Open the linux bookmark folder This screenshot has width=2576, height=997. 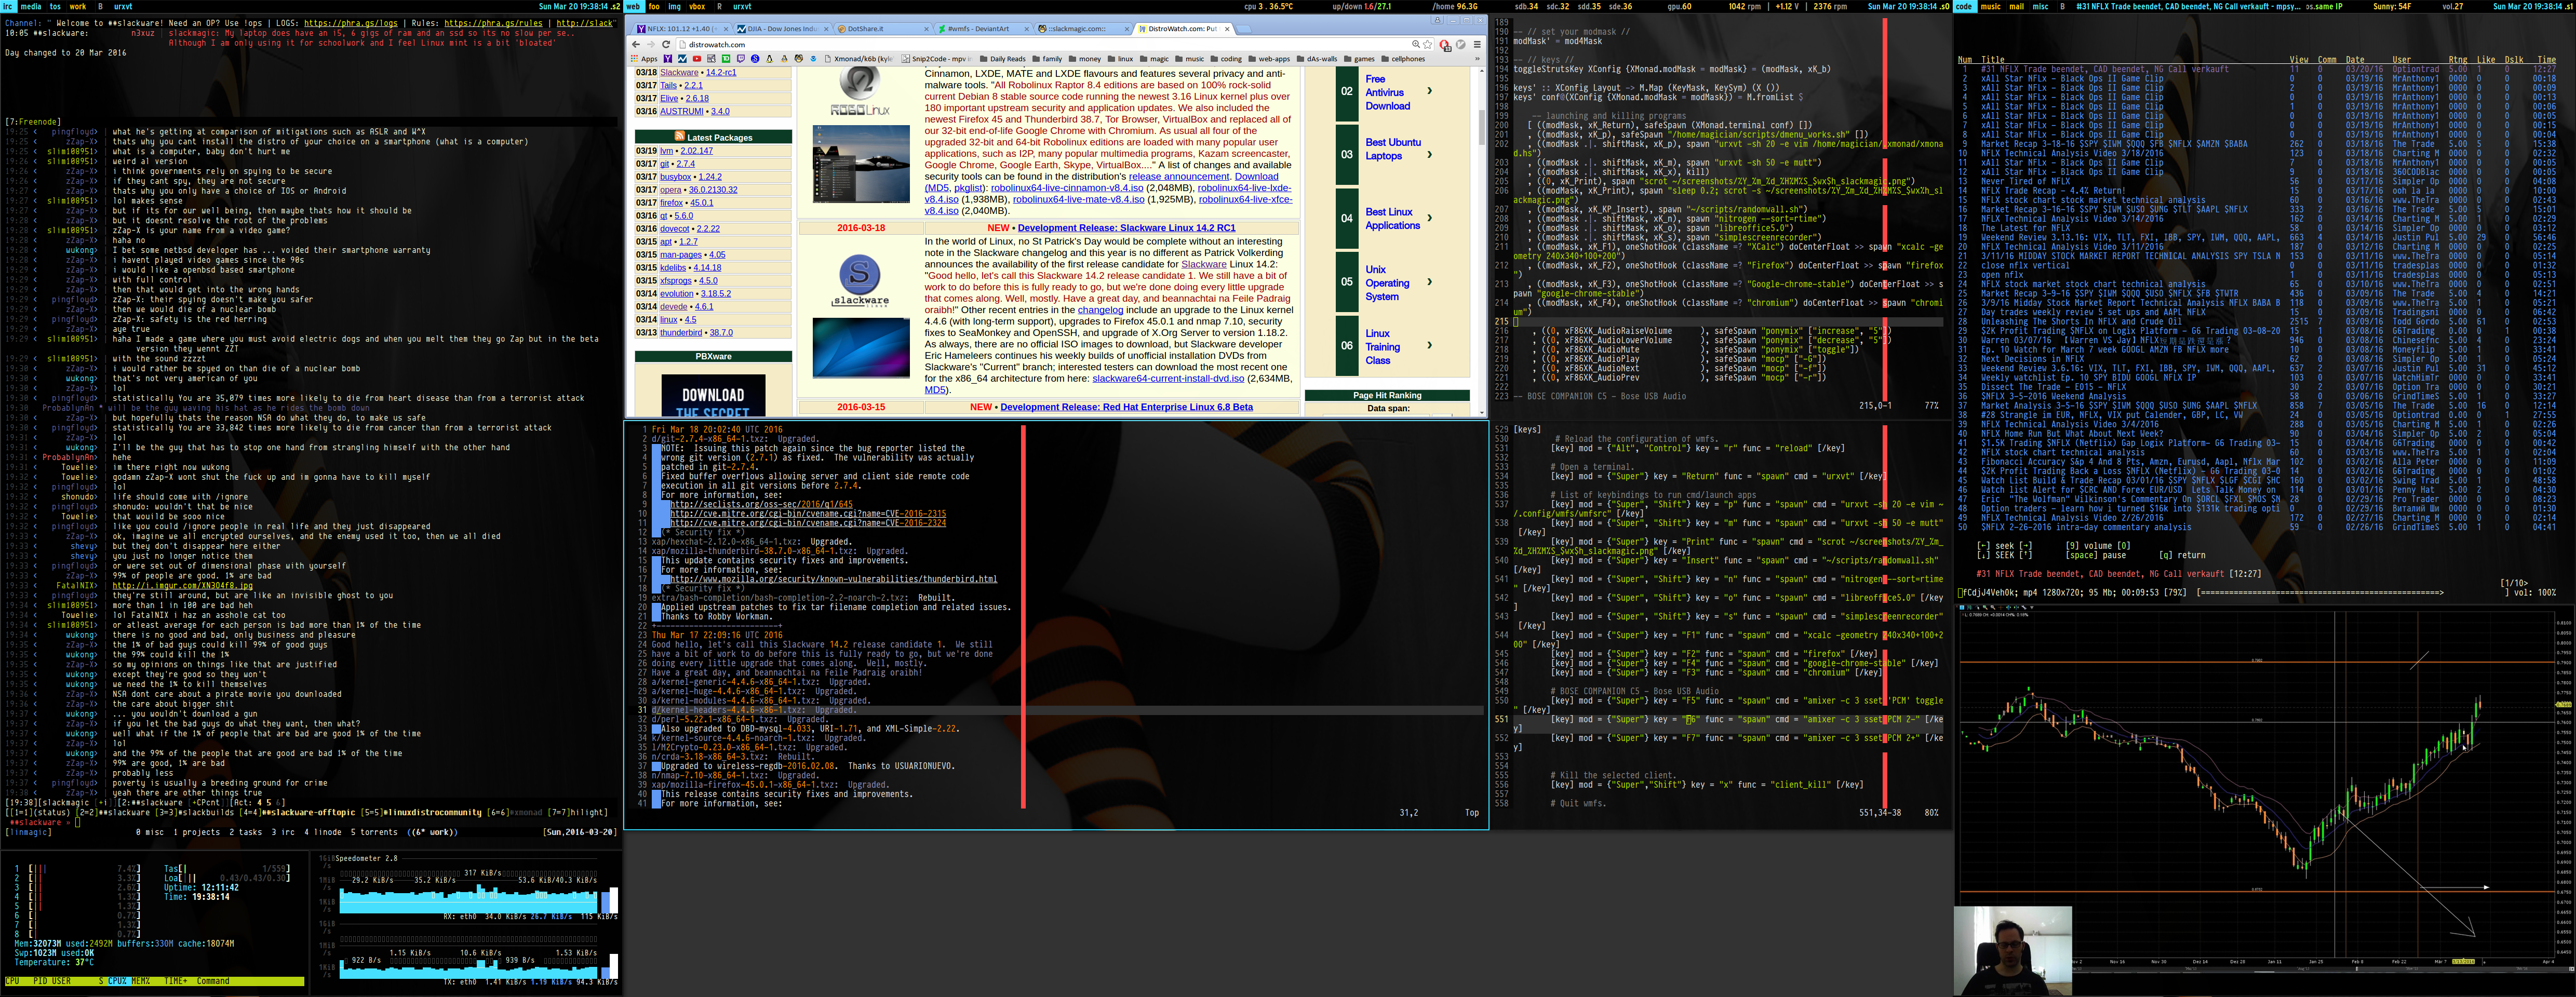tap(1121, 59)
